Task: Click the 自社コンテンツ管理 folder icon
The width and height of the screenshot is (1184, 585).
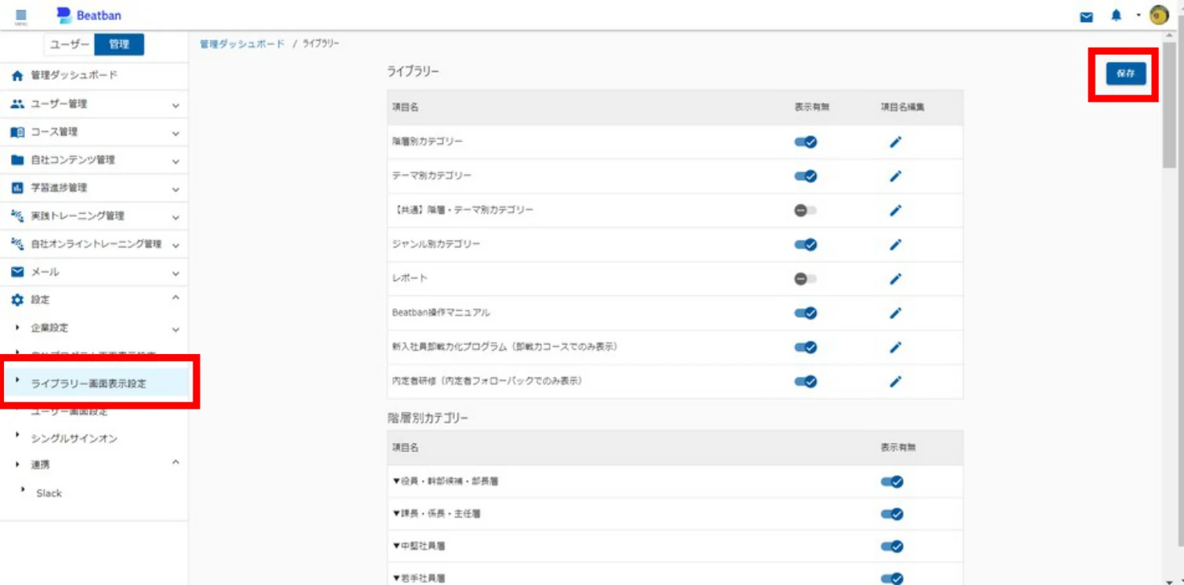Action: (x=17, y=160)
